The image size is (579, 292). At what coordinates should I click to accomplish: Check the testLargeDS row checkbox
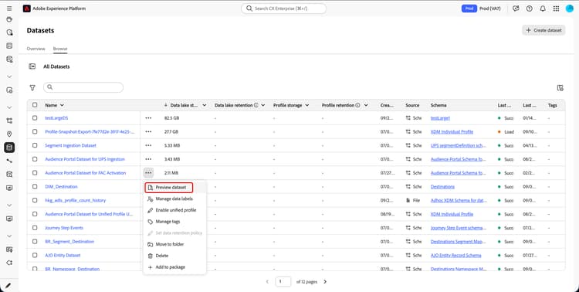pos(35,118)
